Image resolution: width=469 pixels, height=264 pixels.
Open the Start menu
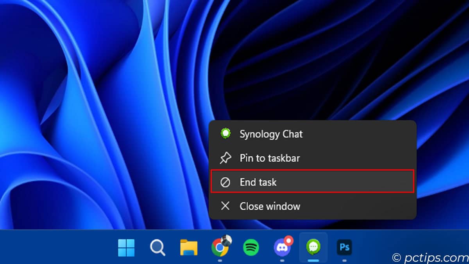click(x=126, y=247)
